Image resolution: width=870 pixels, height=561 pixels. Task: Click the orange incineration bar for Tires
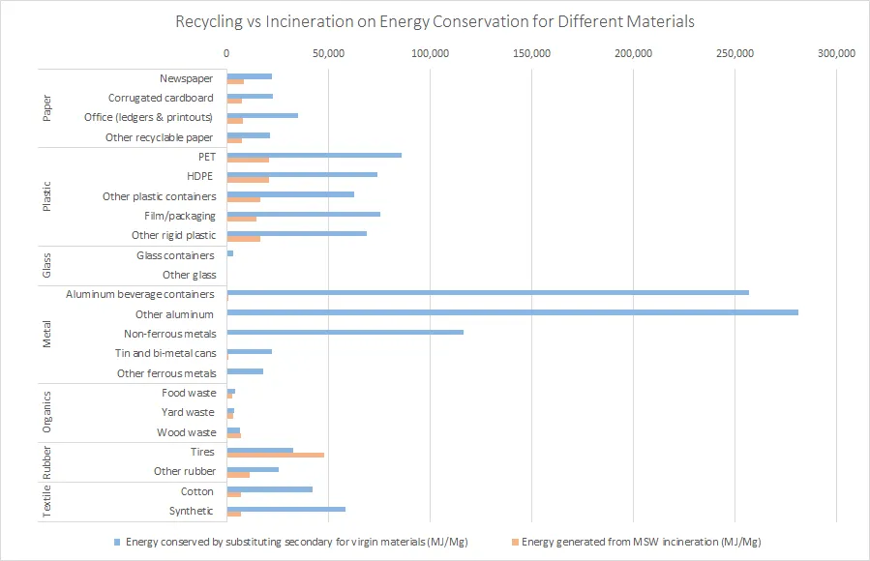pyautogui.click(x=275, y=456)
